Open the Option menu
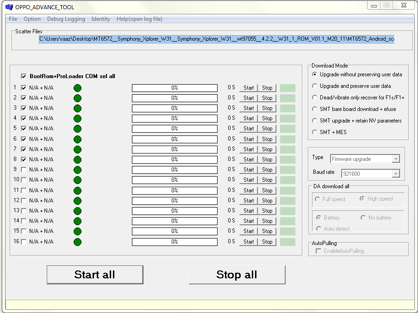418x313 pixels. [x=32, y=19]
